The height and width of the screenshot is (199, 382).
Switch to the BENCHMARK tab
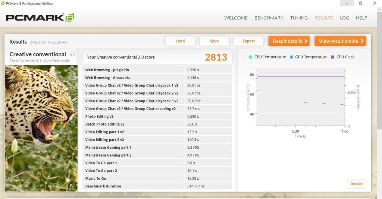point(269,18)
